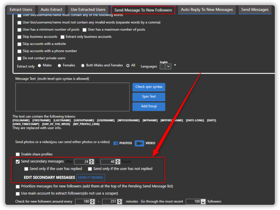Check Send only if user has not replied
This screenshot has height=210, width=280.
(90, 169)
